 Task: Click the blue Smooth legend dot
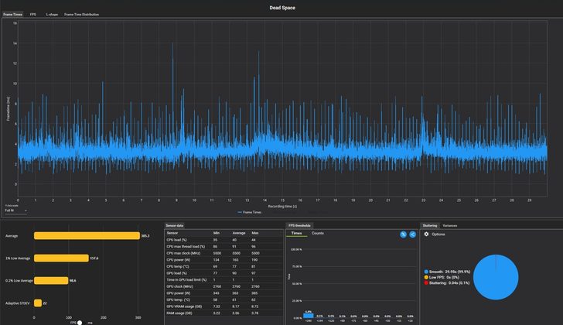coord(426,272)
